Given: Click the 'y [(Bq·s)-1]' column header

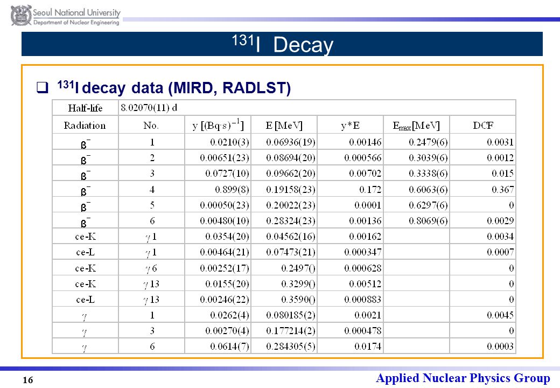Looking at the screenshot, I should (218, 125).
